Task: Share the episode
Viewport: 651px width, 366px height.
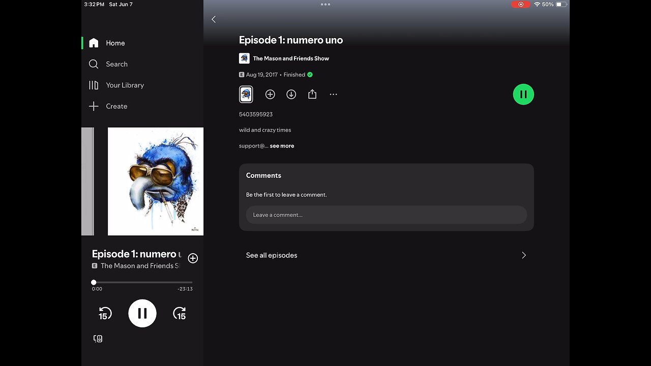Action: point(312,94)
